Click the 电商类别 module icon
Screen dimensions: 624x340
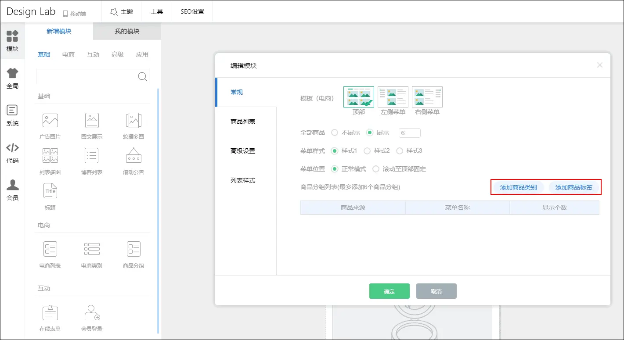pos(92,249)
